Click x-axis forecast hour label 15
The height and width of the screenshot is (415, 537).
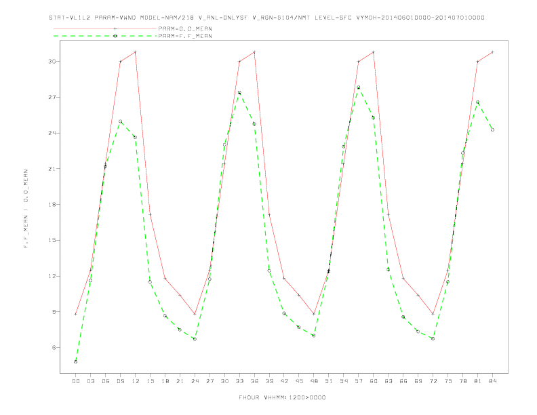tap(150, 381)
